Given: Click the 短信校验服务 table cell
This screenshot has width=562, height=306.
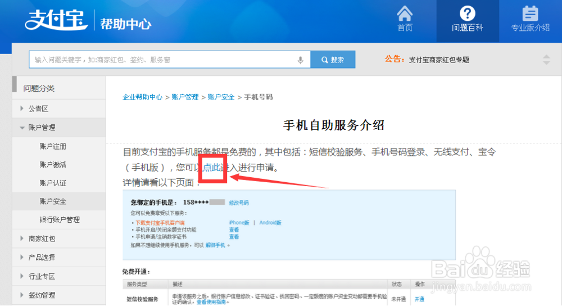Looking at the screenshot, I should tap(142, 299).
